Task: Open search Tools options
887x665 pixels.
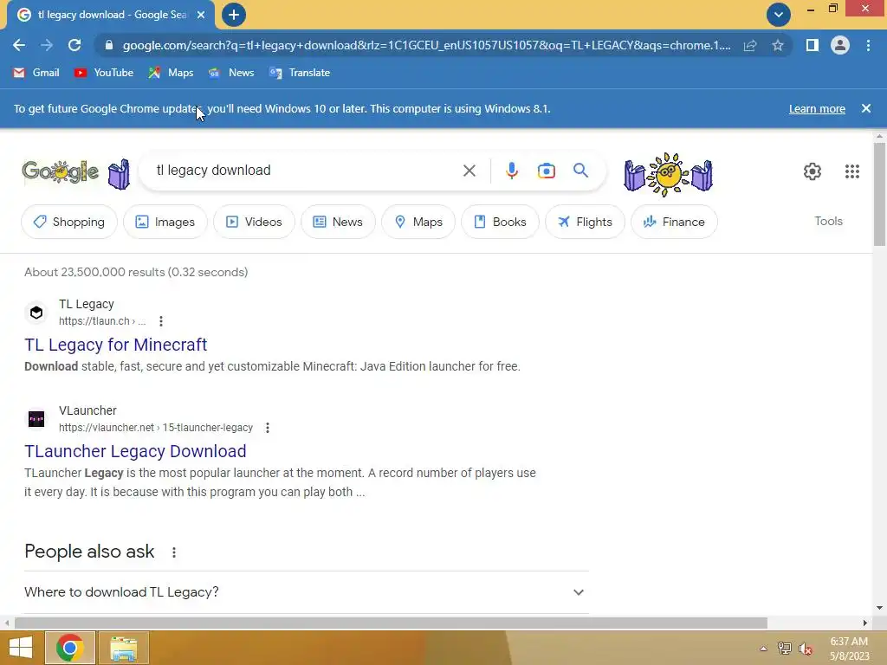Action: (828, 221)
